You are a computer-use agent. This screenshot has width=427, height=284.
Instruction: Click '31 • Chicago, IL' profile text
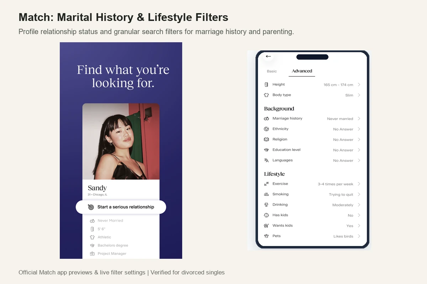point(97,195)
